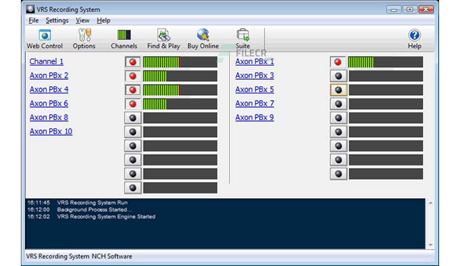Click the log panel scroll down arrow

coord(430,245)
